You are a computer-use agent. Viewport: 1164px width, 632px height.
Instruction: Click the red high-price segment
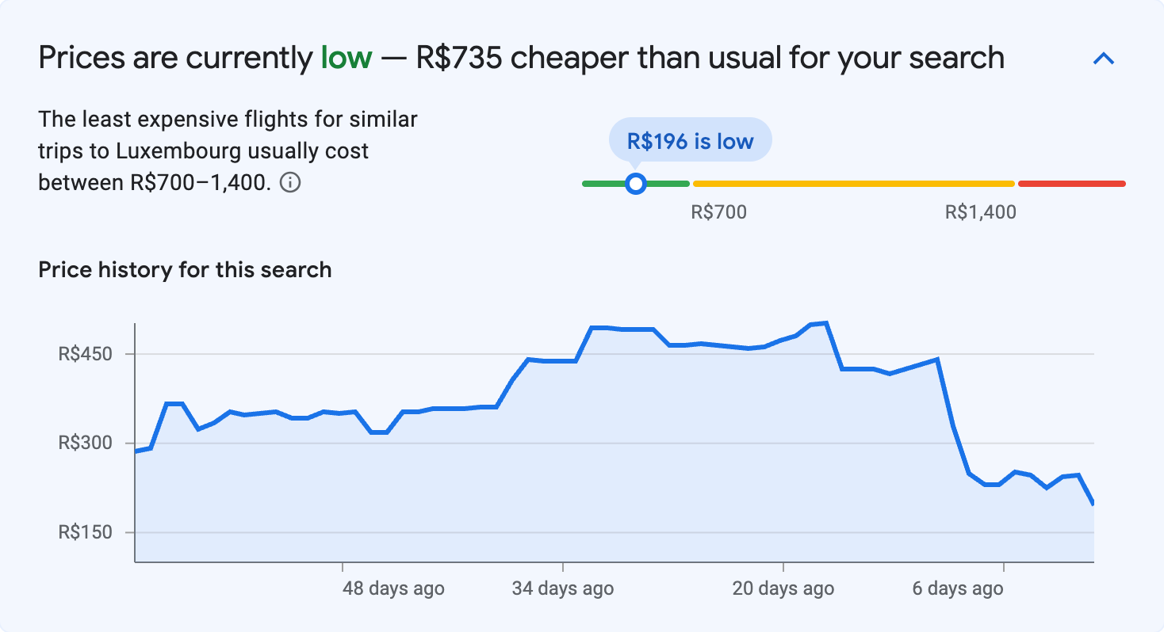pos(1070,183)
